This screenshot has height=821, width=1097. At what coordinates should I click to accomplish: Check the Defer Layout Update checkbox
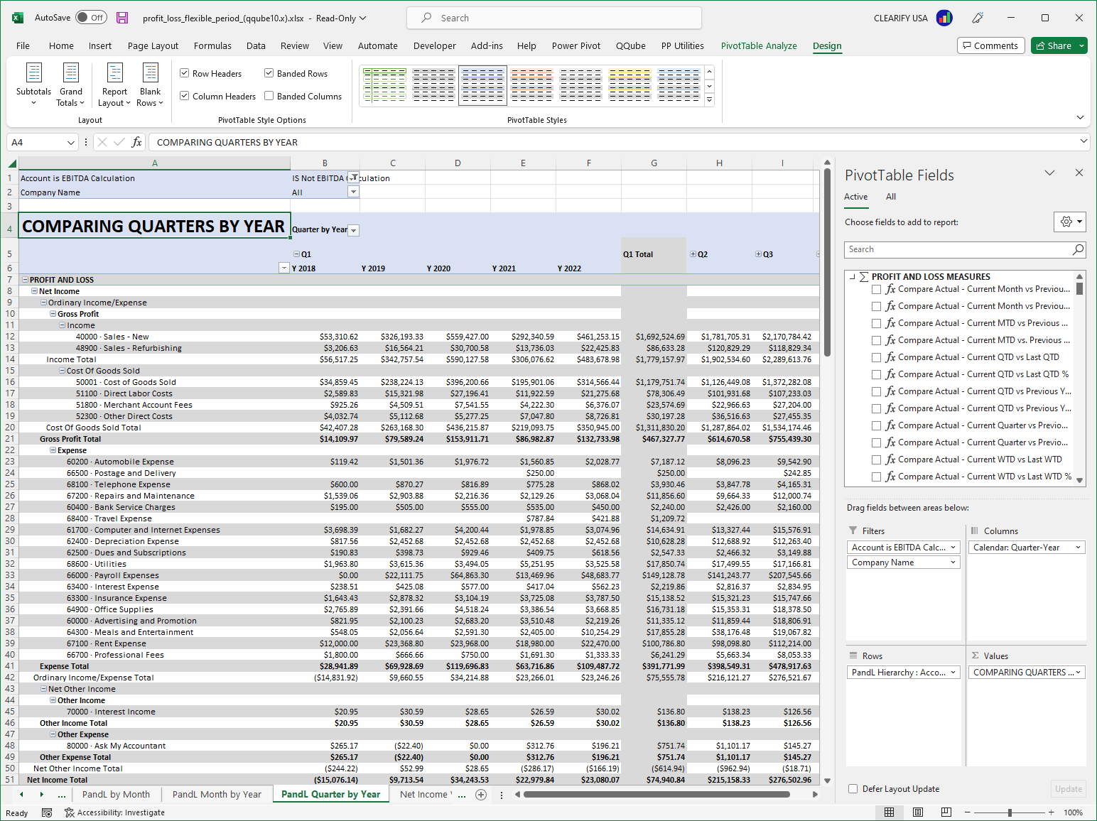pos(852,788)
